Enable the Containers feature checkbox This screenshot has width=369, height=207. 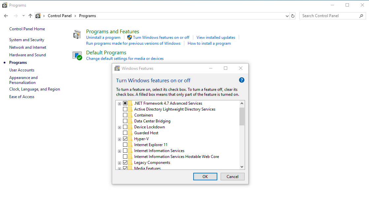click(x=125, y=115)
